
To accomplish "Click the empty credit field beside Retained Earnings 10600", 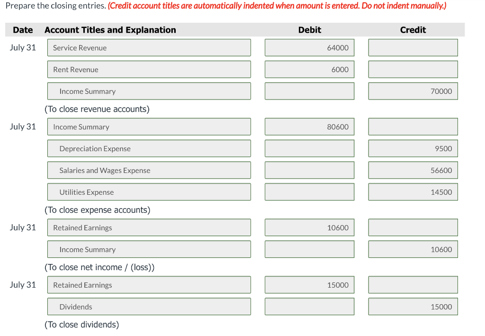I will point(413,227).
